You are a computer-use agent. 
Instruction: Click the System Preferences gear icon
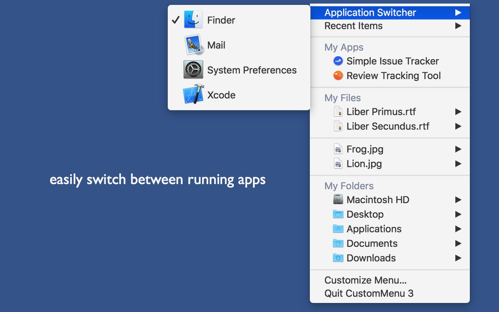pyautogui.click(x=193, y=70)
